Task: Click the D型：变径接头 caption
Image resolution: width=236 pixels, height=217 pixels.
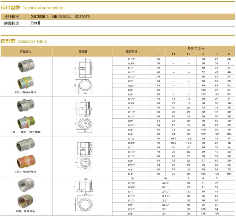Action: 26,212
